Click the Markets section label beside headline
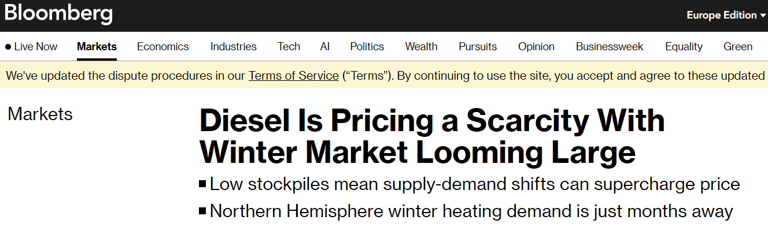 pyautogui.click(x=40, y=114)
